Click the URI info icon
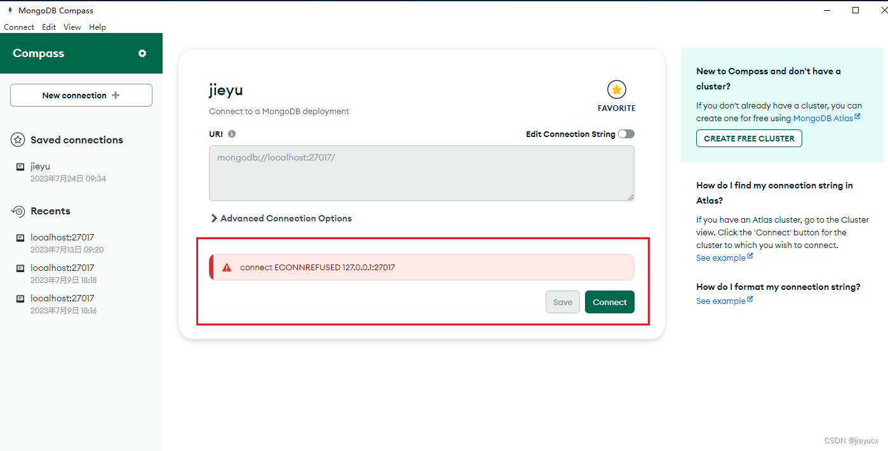This screenshot has height=451, width=888. tap(232, 134)
